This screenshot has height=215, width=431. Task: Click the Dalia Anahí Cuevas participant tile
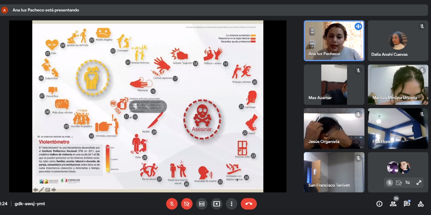tap(398, 41)
